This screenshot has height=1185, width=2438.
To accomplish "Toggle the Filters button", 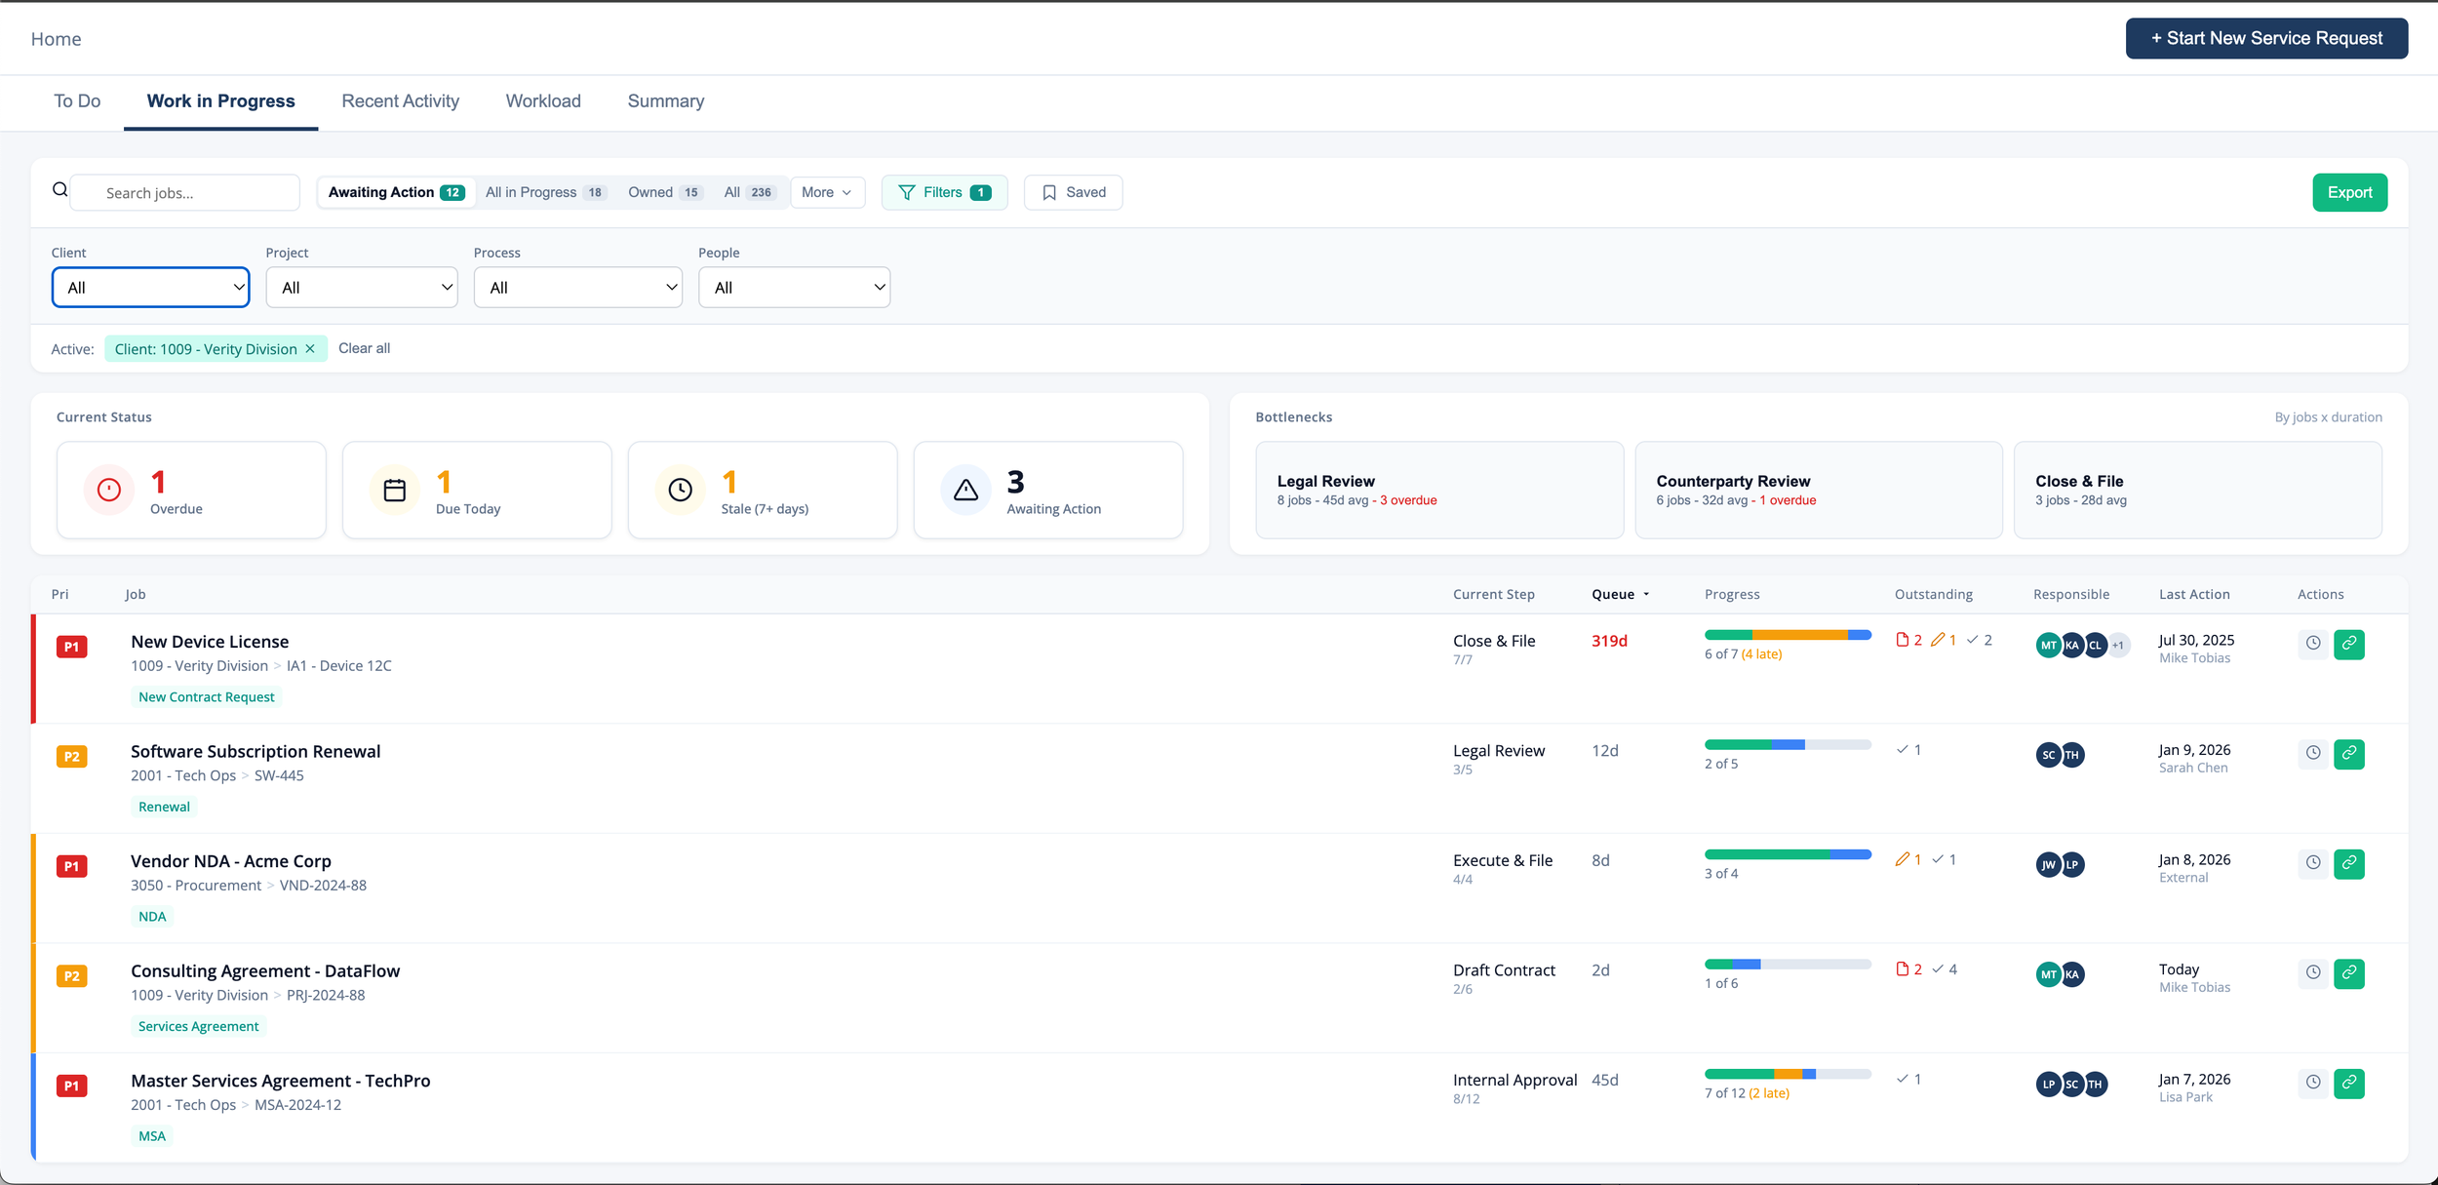I will pyautogui.click(x=943, y=192).
